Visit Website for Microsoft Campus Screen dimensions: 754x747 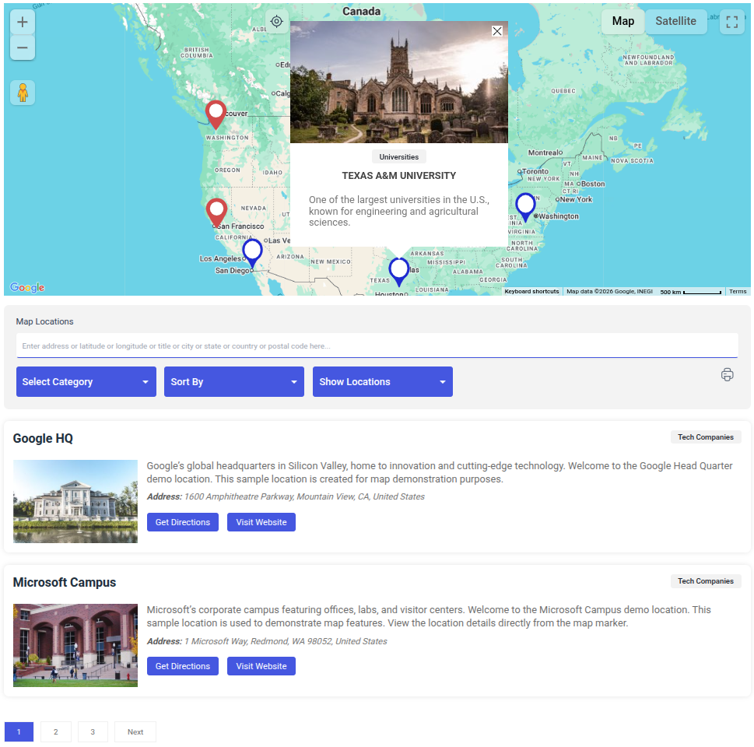[x=261, y=666]
